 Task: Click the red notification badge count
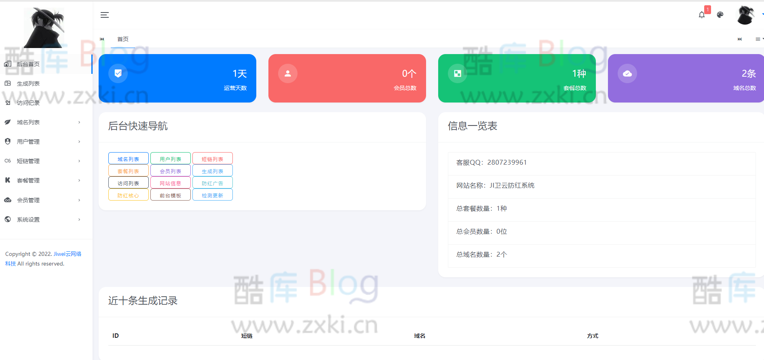[707, 10]
